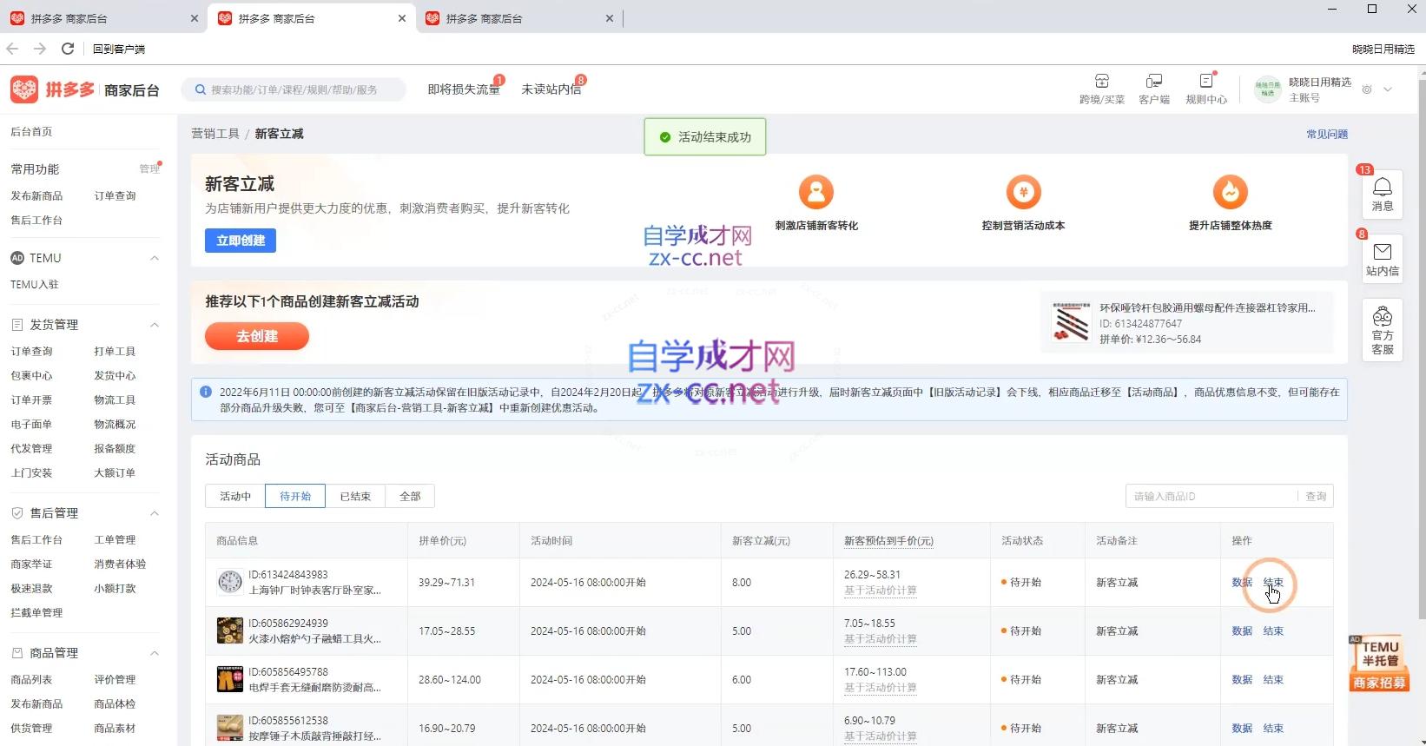Expand account dropdown next to 晓晓日用精选
The width and height of the screenshot is (1426, 746).
click(1388, 89)
